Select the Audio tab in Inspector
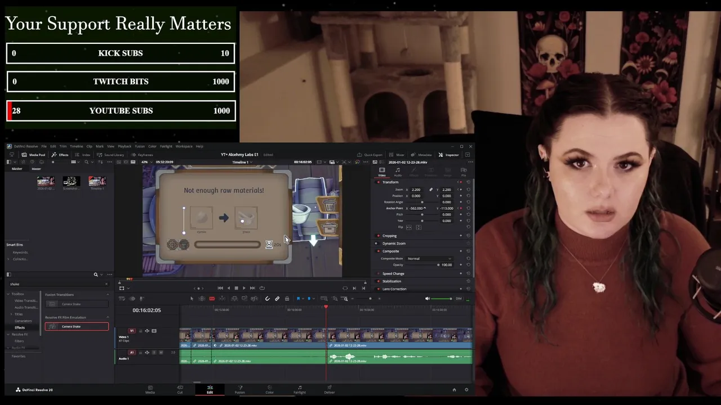This screenshot has height=405, width=721. click(398, 172)
